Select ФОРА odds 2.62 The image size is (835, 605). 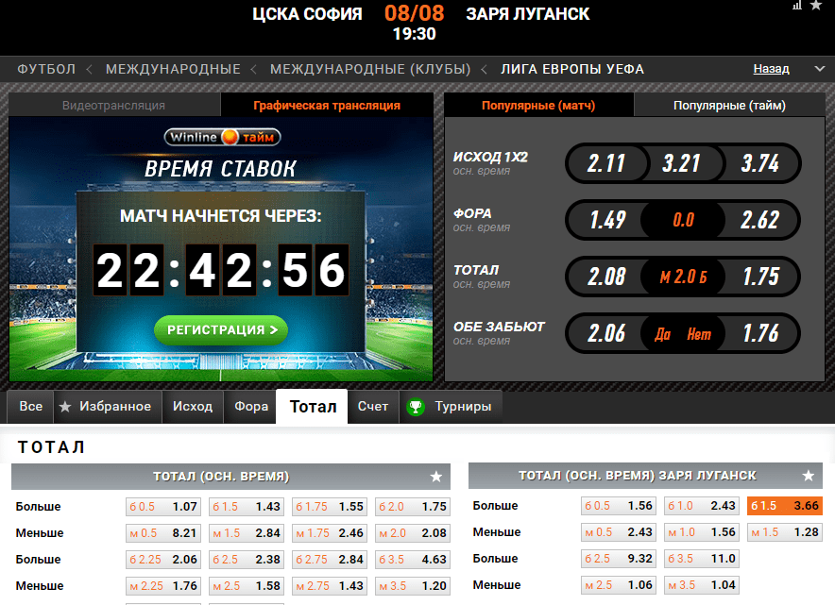pyautogui.click(x=760, y=220)
